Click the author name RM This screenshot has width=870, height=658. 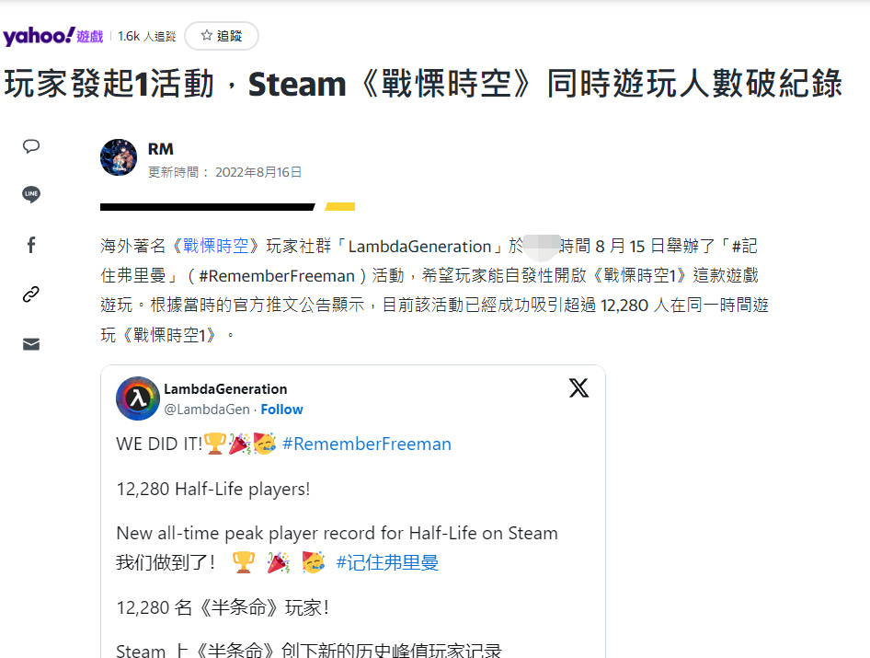tap(161, 149)
